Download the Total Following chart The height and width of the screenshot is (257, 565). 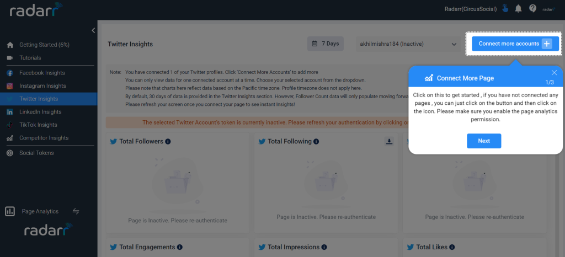(x=389, y=141)
